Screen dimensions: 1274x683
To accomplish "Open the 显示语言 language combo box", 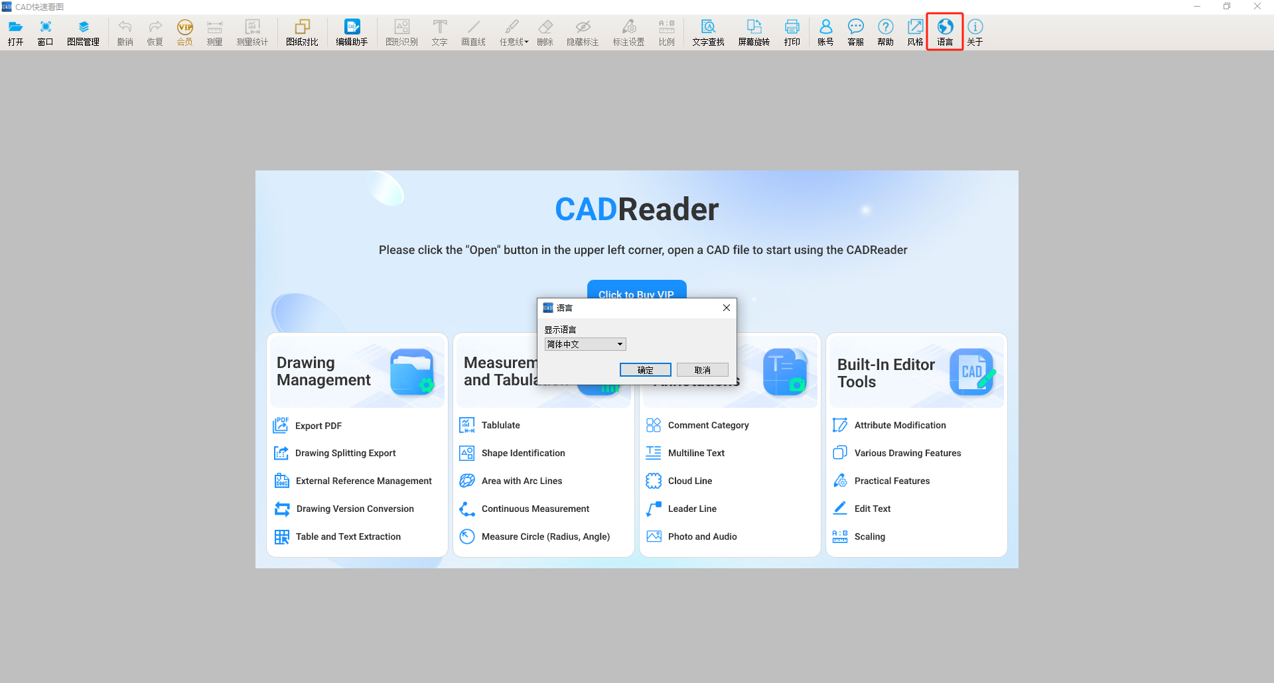I will click(x=585, y=344).
